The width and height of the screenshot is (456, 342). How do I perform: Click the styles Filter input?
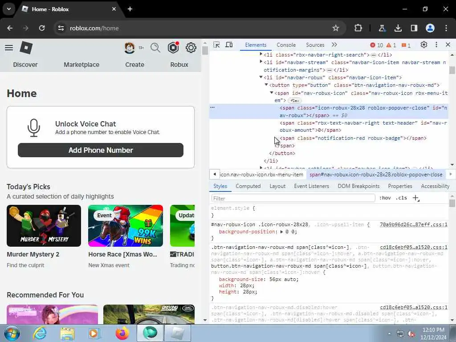coord(293,198)
